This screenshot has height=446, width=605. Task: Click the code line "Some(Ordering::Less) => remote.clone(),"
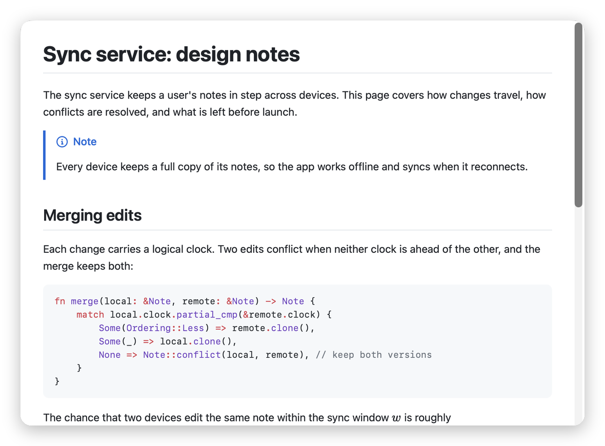coord(207,328)
